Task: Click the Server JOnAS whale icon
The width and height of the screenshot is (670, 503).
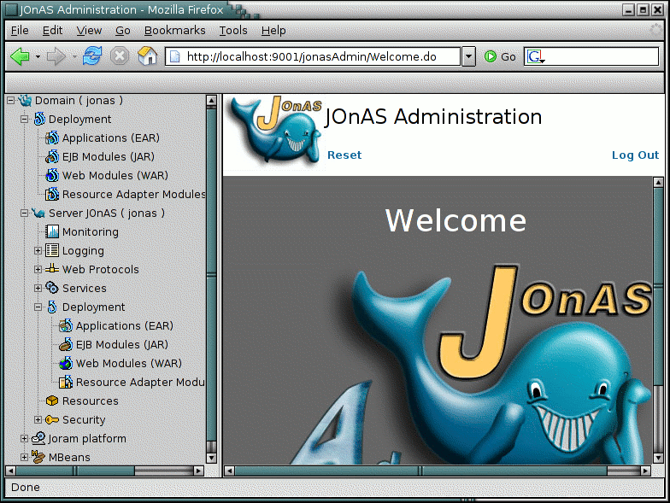Action: (x=38, y=213)
